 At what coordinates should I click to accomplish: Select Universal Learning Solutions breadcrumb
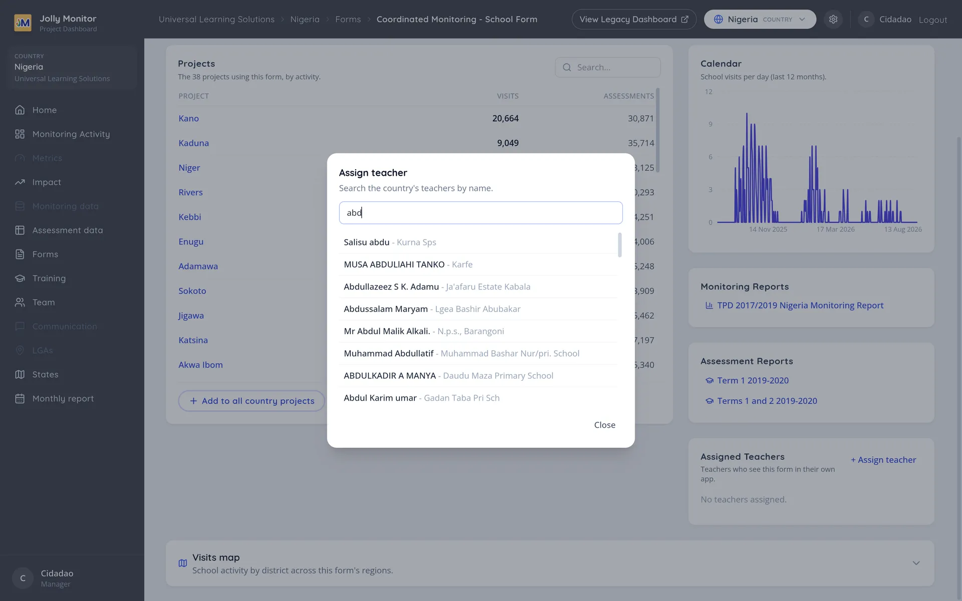point(216,20)
